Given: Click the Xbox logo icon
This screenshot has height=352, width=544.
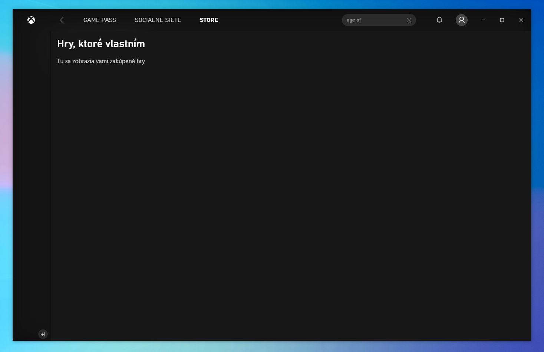Looking at the screenshot, I should pyautogui.click(x=31, y=20).
